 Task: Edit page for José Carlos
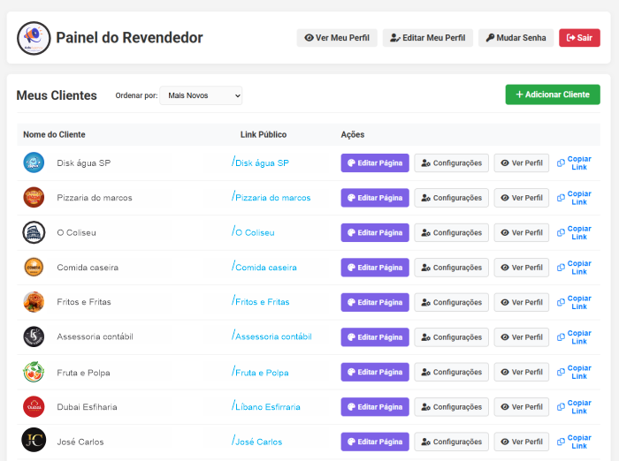375,442
